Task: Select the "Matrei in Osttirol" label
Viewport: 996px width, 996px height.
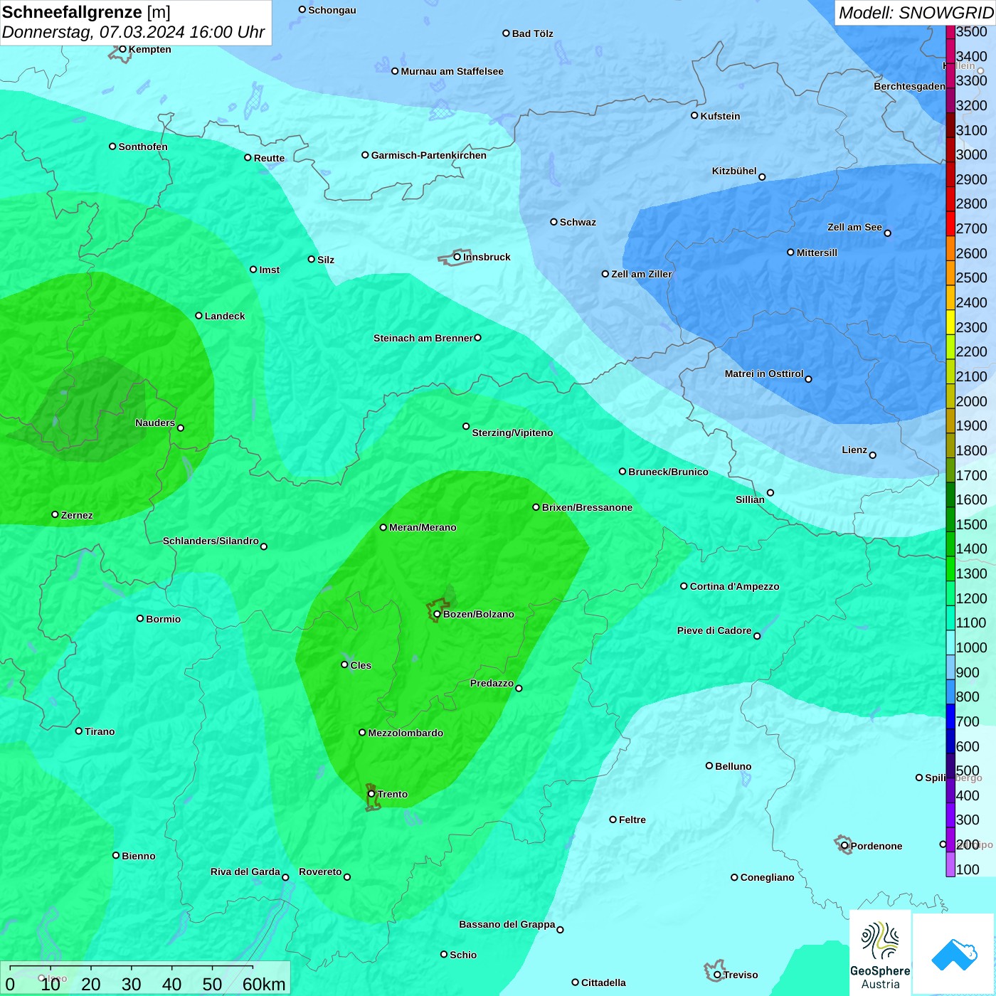Action: 764,373
